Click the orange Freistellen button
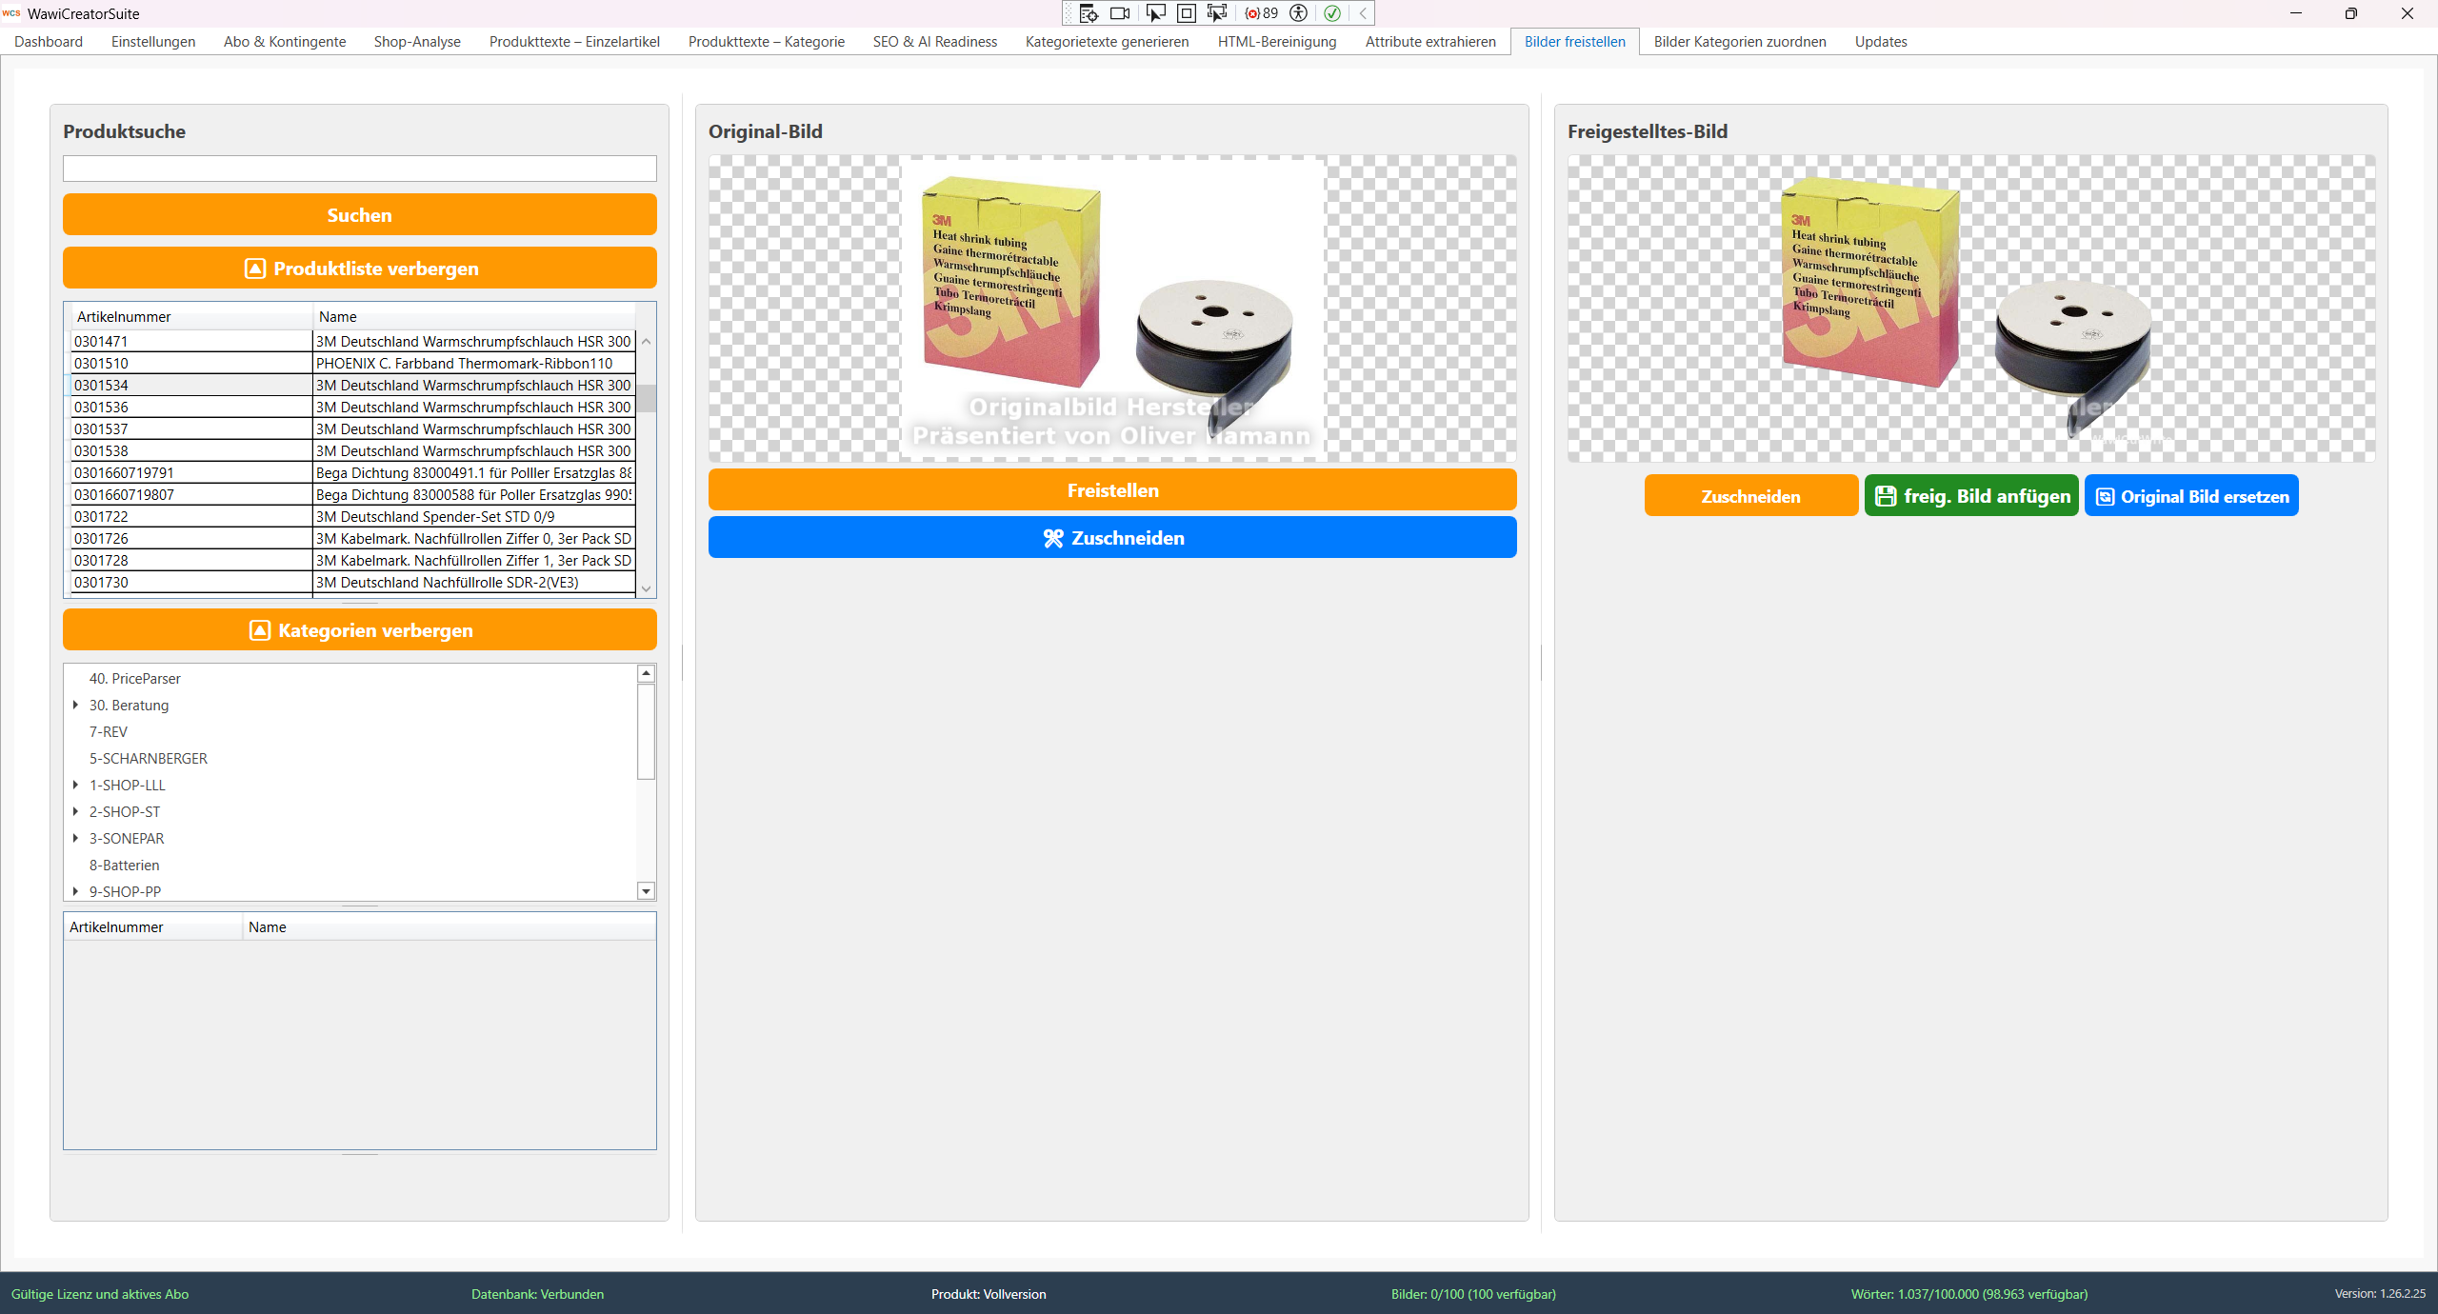2438x1314 pixels. click(x=1112, y=490)
